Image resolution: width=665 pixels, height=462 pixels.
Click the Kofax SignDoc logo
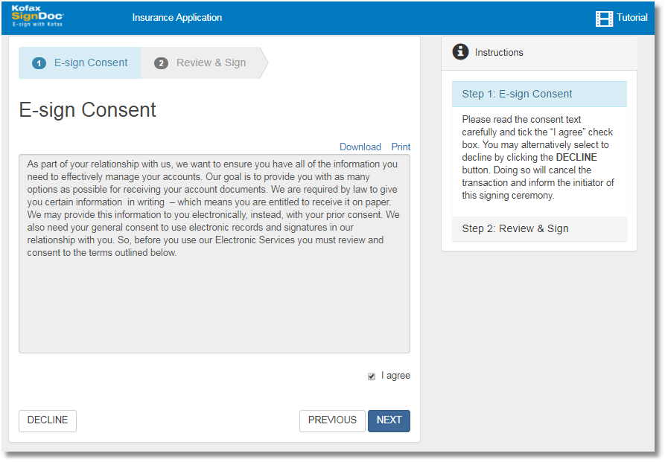[x=38, y=16]
